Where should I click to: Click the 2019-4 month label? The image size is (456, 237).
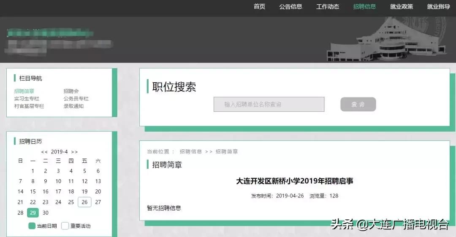click(60, 152)
